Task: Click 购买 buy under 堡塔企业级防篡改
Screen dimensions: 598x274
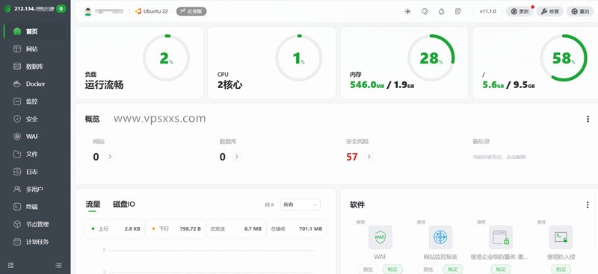Action: 501,270
